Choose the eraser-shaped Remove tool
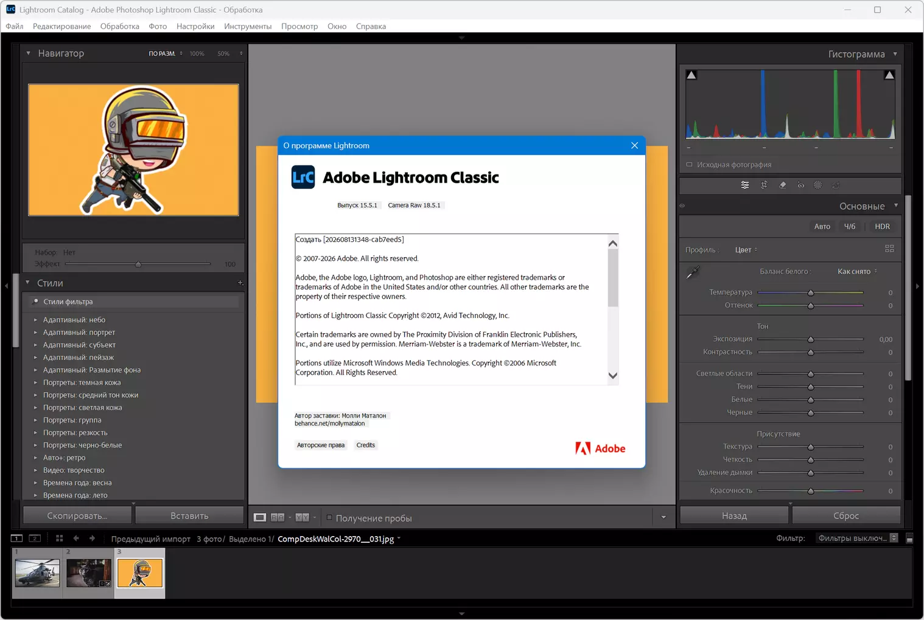The height and width of the screenshot is (620, 924). point(783,185)
